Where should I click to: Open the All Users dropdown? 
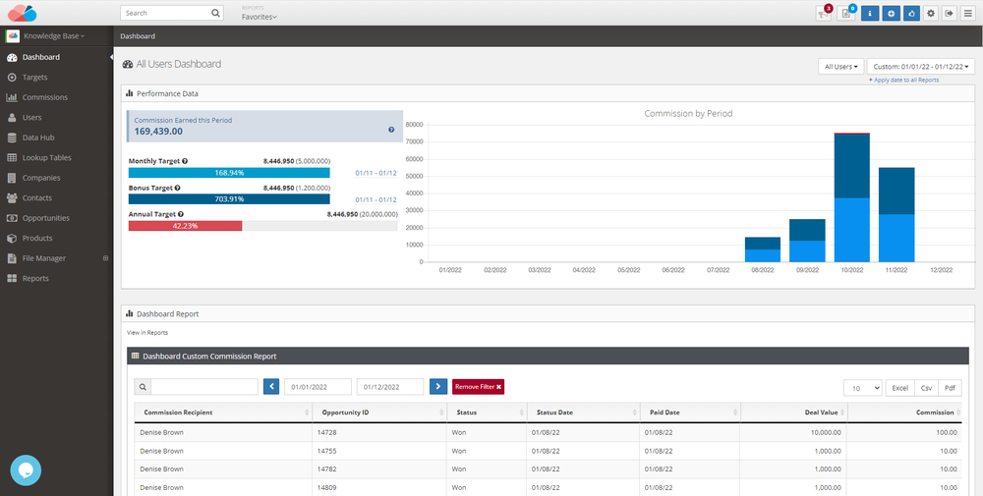click(840, 67)
